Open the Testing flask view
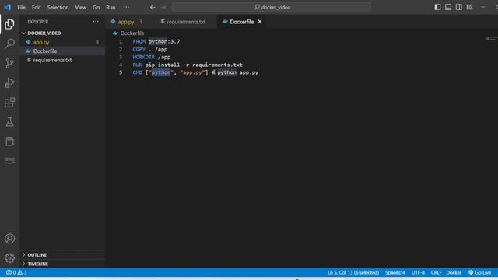The height and width of the screenshot is (280, 498). pyautogui.click(x=9, y=122)
